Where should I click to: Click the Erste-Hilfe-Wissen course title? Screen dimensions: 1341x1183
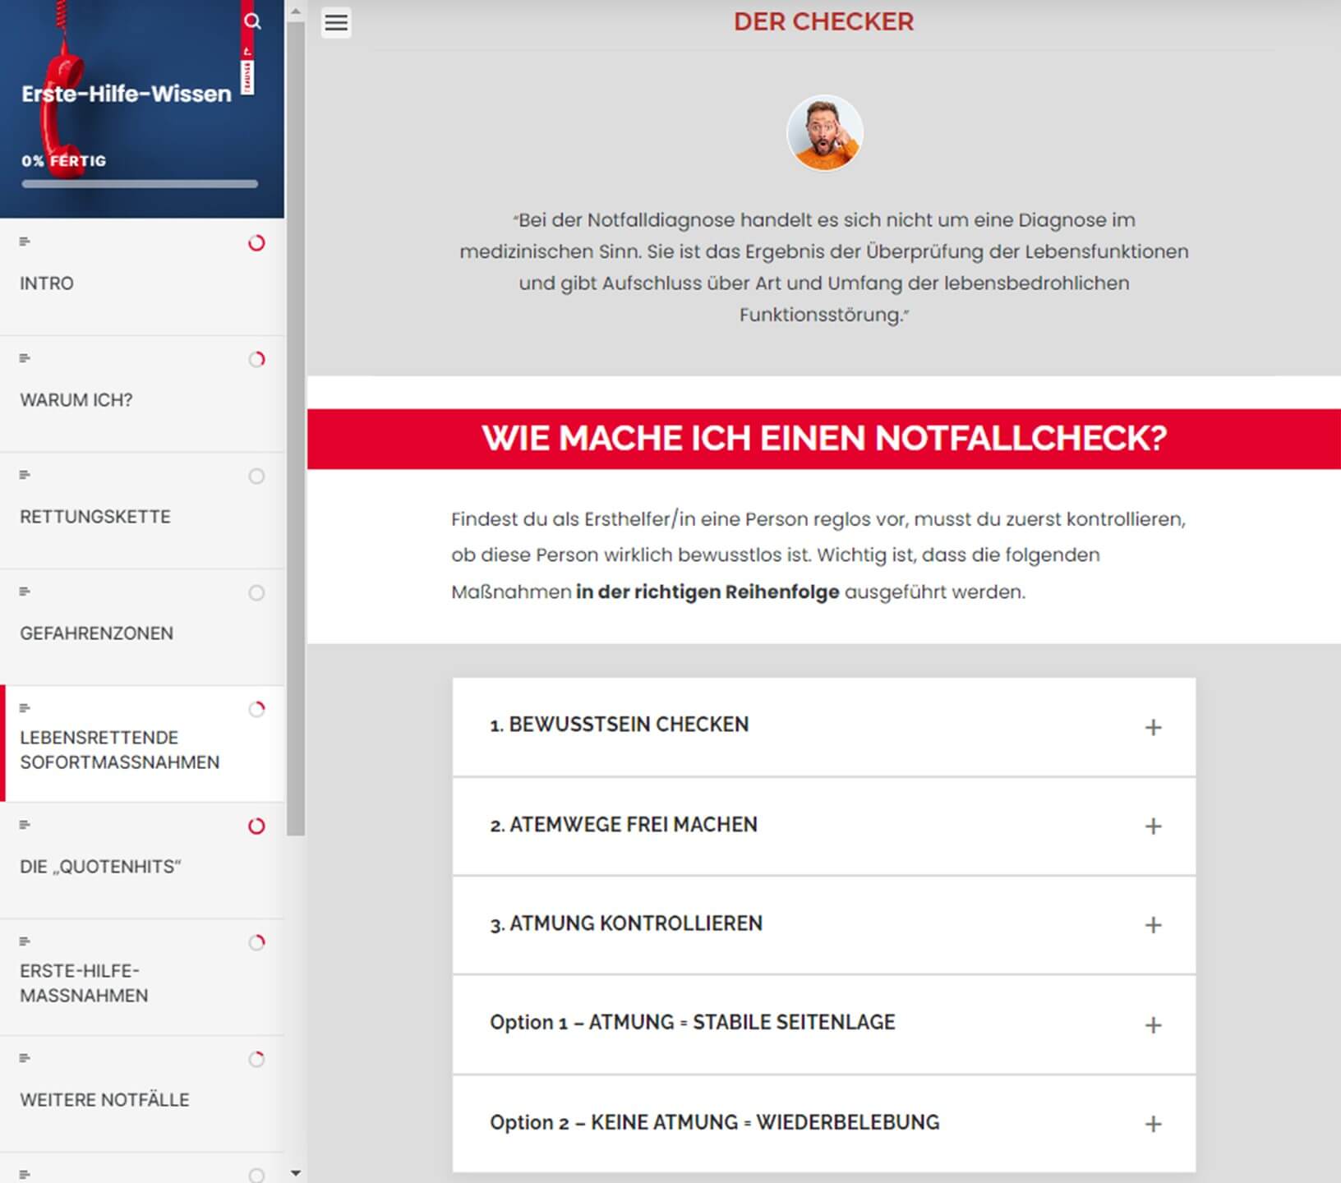[127, 94]
